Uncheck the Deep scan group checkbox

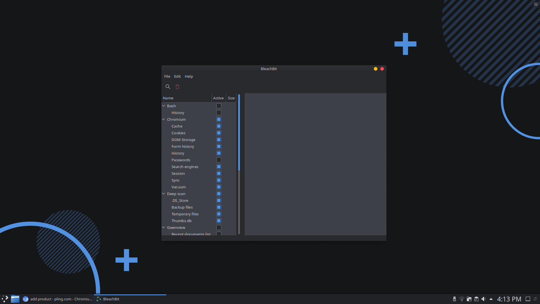point(219,194)
